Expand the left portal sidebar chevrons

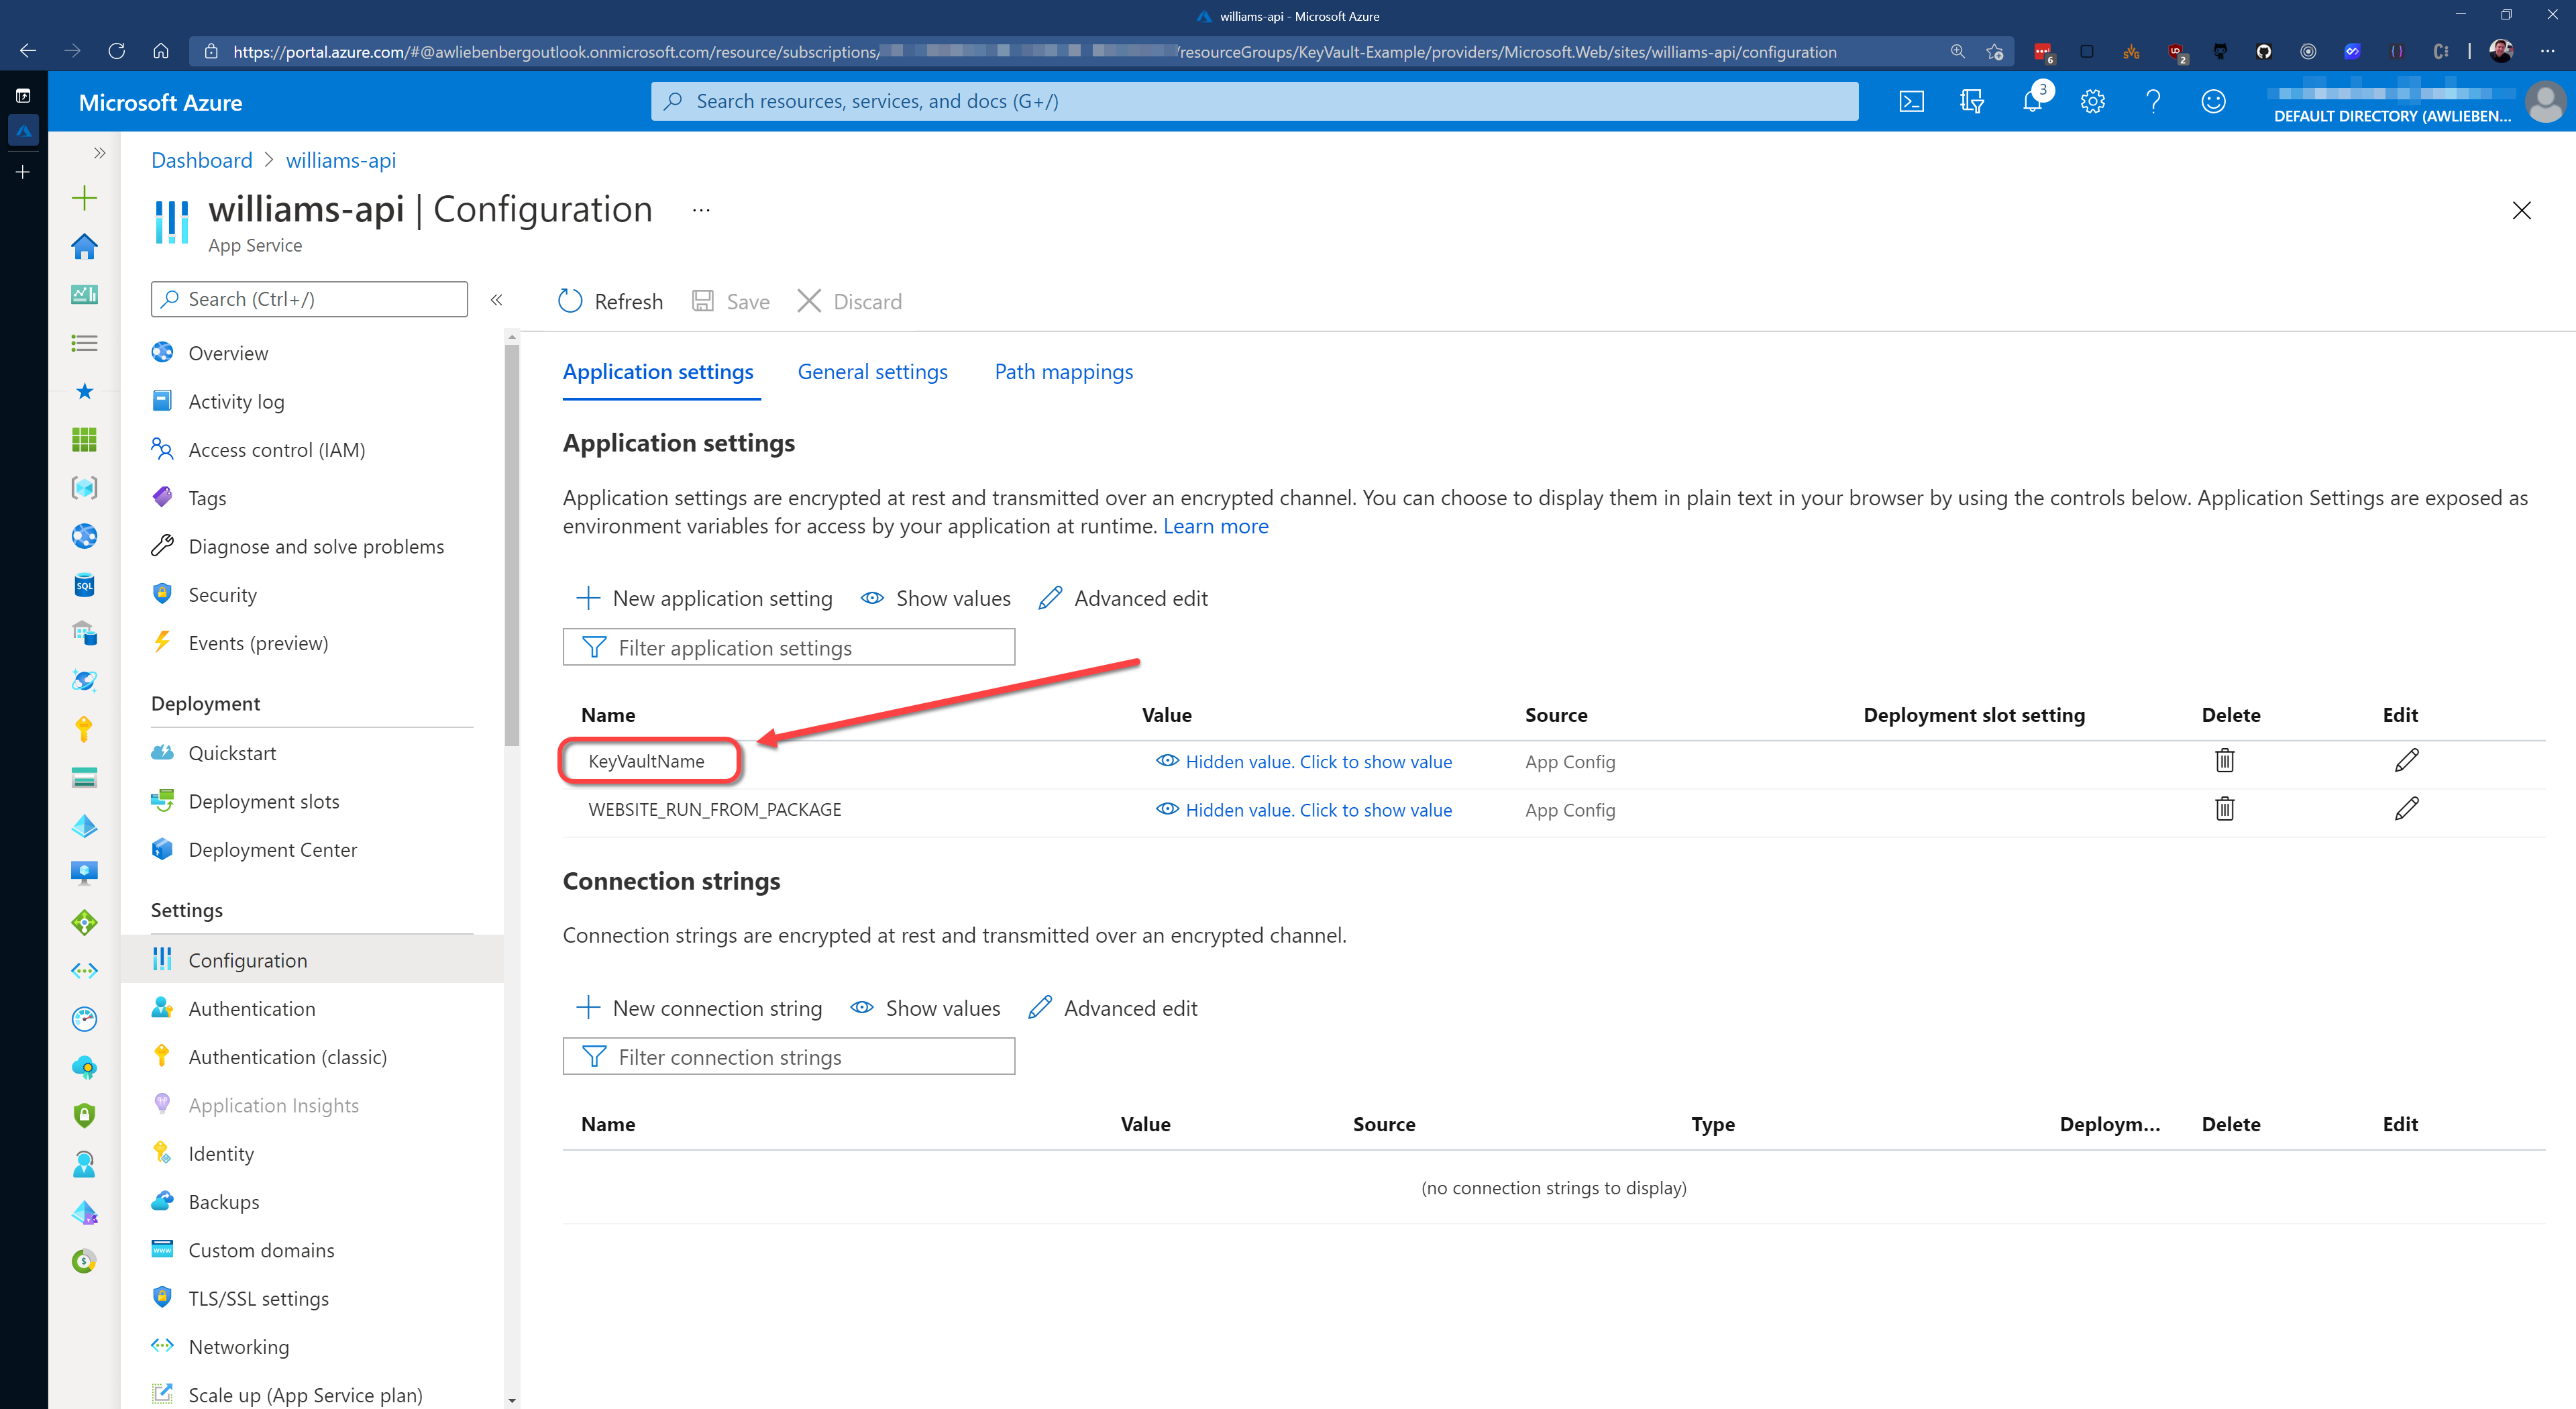tap(99, 153)
